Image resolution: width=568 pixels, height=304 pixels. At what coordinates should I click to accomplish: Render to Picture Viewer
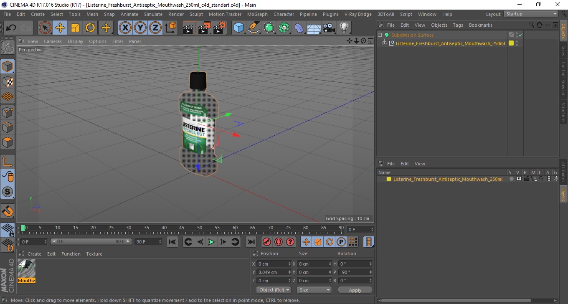click(x=204, y=28)
